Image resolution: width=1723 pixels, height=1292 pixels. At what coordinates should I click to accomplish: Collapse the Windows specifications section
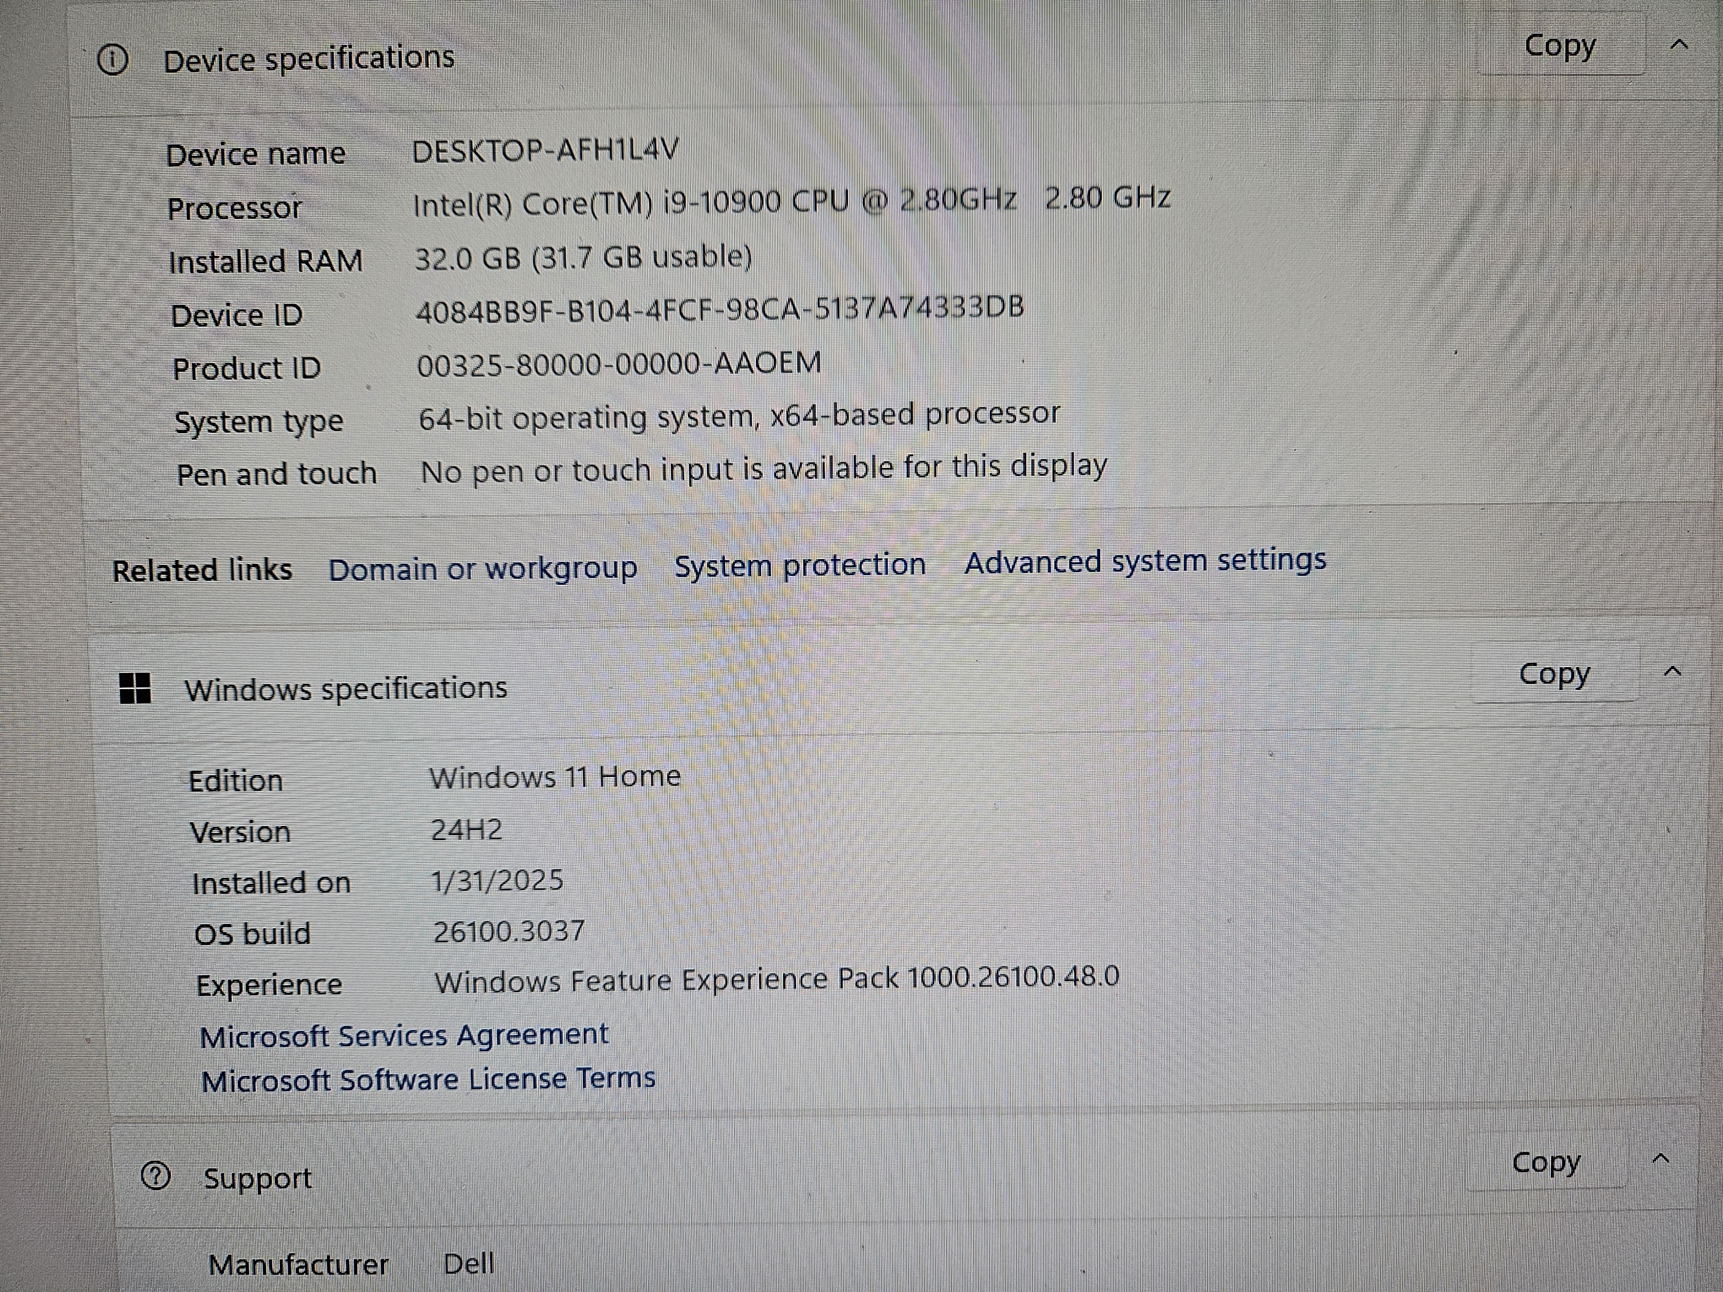[x=1672, y=671]
